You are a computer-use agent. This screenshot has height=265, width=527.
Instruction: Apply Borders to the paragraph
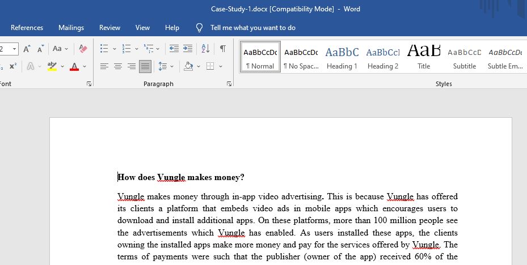pos(210,66)
